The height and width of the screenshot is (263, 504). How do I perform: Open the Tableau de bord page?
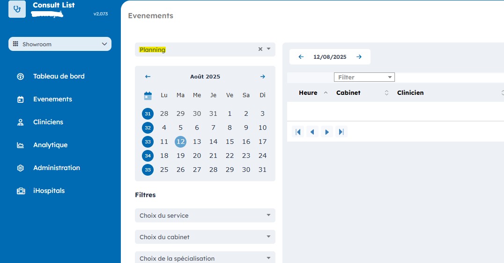[59, 76]
